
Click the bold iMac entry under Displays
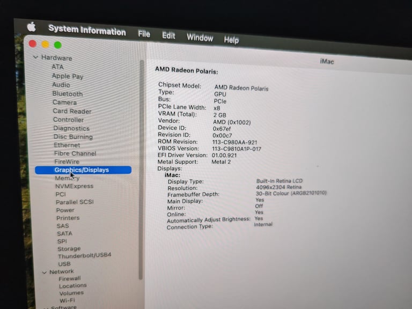[172, 175]
